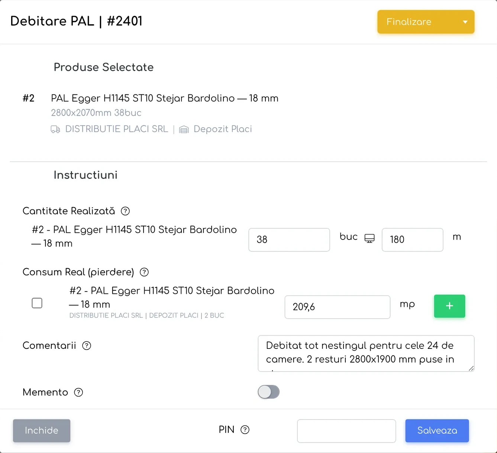Click the text 2800x2070mm 38buc

coord(96,113)
